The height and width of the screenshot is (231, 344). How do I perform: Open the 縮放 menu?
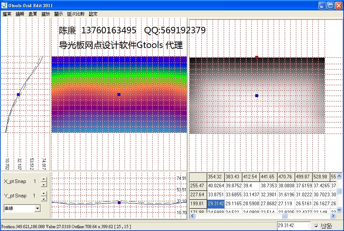pyautogui.click(x=46, y=14)
